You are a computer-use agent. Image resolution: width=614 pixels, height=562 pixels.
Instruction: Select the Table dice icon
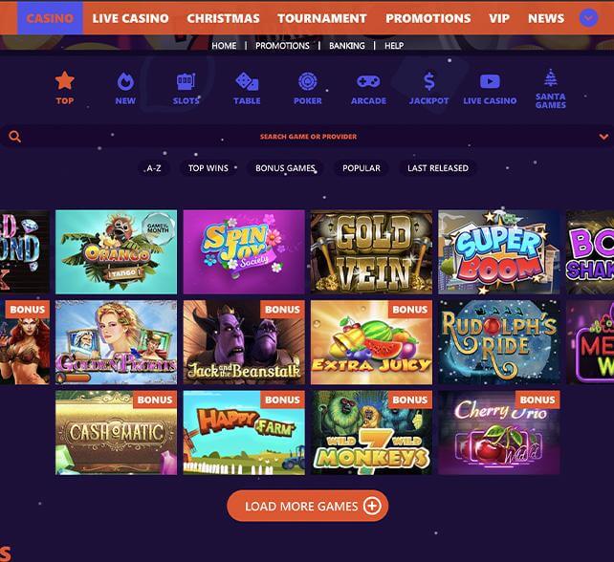pyautogui.click(x=247, y=81)
